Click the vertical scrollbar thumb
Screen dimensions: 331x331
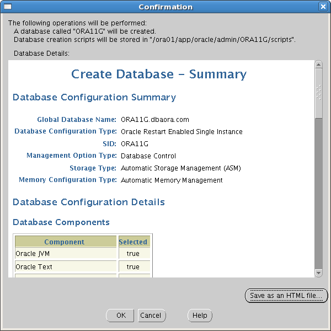coord(318,94)
